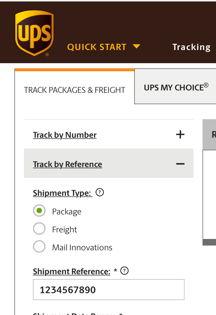This screenshot has width=216, height=315.
Task: Select the Package radio button
Action: pos(39,210)
